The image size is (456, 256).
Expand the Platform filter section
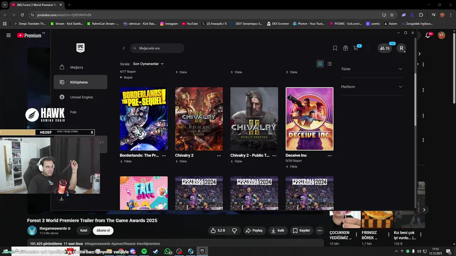372,87
